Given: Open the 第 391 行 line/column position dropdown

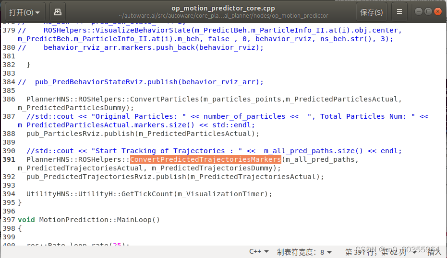Looking at the screenshot, I should [380, 252].
